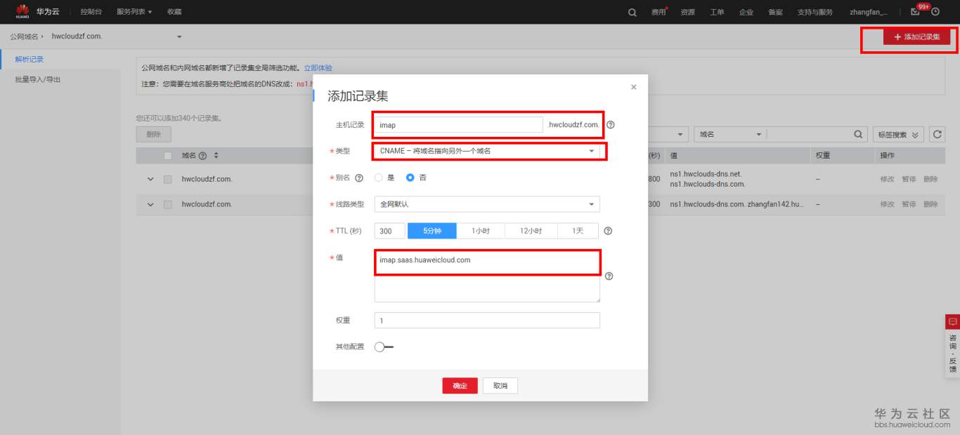Image resolution: width=960 pixels, height=435 pixels.
Task: Open 资源 menu in top bar
Action: click(x=687, y=12)
